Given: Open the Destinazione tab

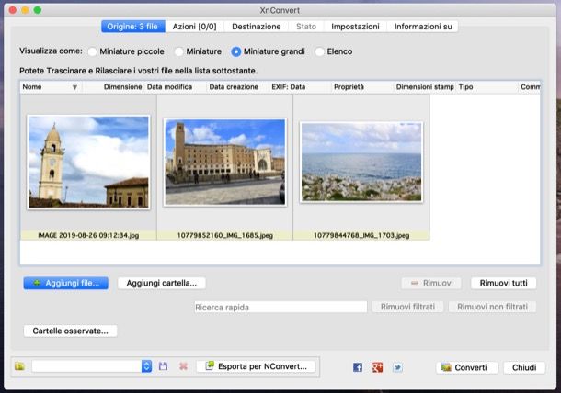Looking at the screenshot, I should [257, 27].
